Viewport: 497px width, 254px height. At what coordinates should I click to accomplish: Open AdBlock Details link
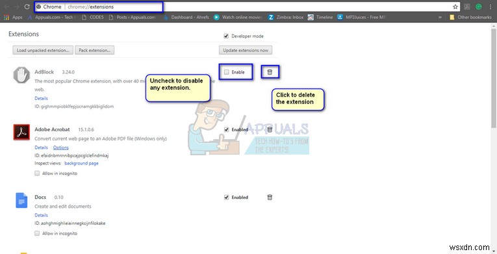(41, 98)
